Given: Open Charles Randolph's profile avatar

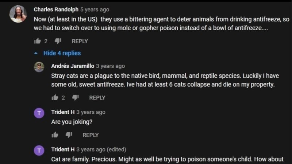Looking at the screenshot, I should [x=18, y=14].
